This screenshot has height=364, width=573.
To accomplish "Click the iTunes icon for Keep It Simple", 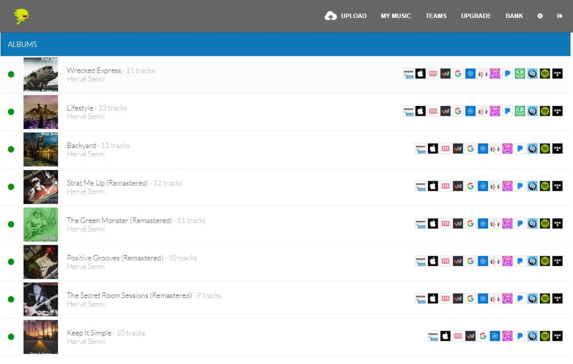I will (x=507, y=336).
